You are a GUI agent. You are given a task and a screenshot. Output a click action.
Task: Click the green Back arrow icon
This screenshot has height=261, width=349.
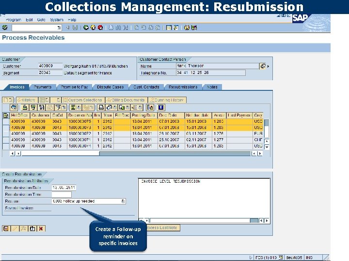[x=86, y=28]
